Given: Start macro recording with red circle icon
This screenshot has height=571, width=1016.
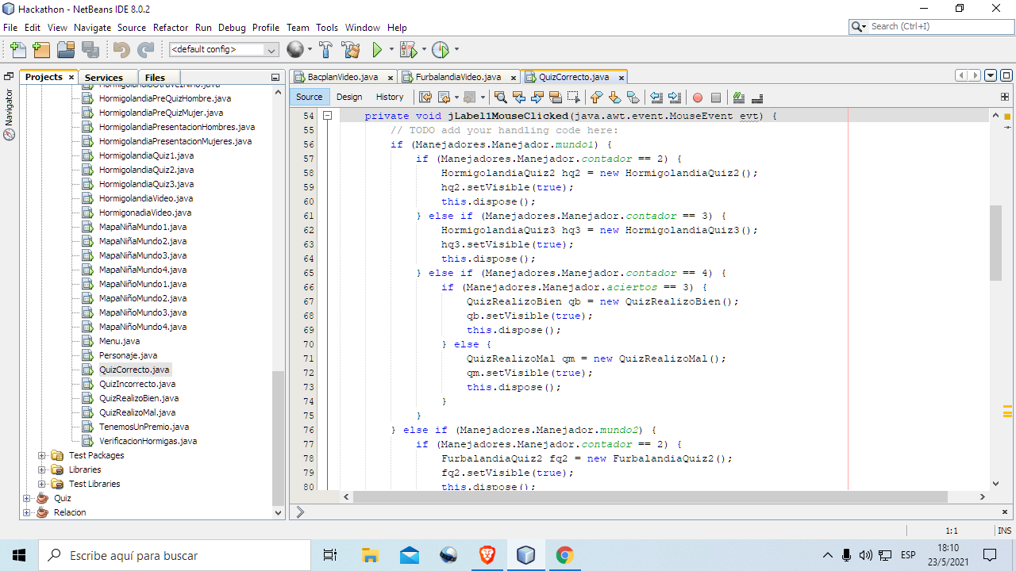Looking at the screenshot, I should click(698, 98).
